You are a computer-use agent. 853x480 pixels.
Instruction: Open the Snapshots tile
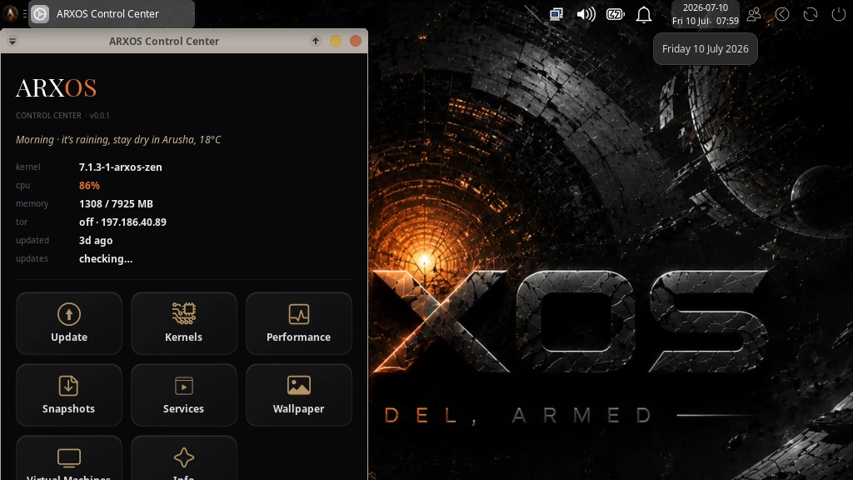point(69,394)
